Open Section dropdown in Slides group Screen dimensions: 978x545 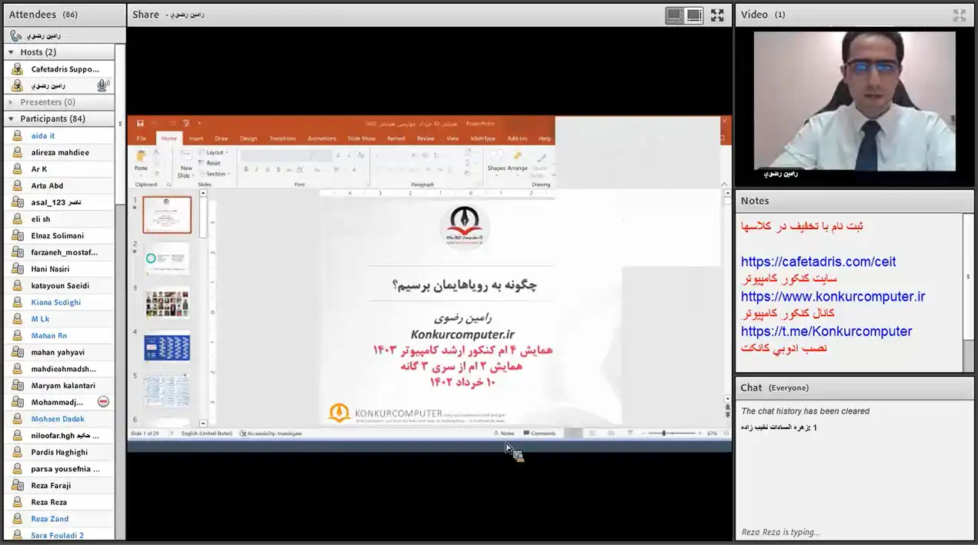[215, 174]
